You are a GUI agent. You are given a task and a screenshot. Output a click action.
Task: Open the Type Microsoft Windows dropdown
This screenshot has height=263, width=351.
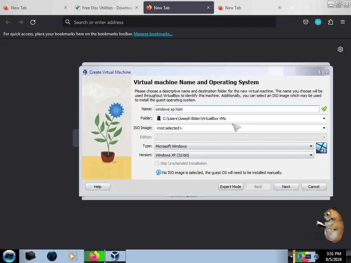(x=234, y=146)
